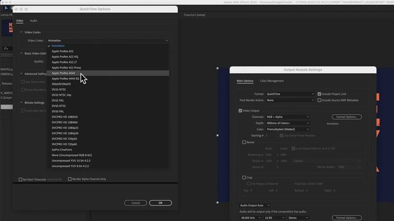Choose None (Uncompressed RGB 8-bit) codec
Screen dimensions: 394x221
coord(108,155)
